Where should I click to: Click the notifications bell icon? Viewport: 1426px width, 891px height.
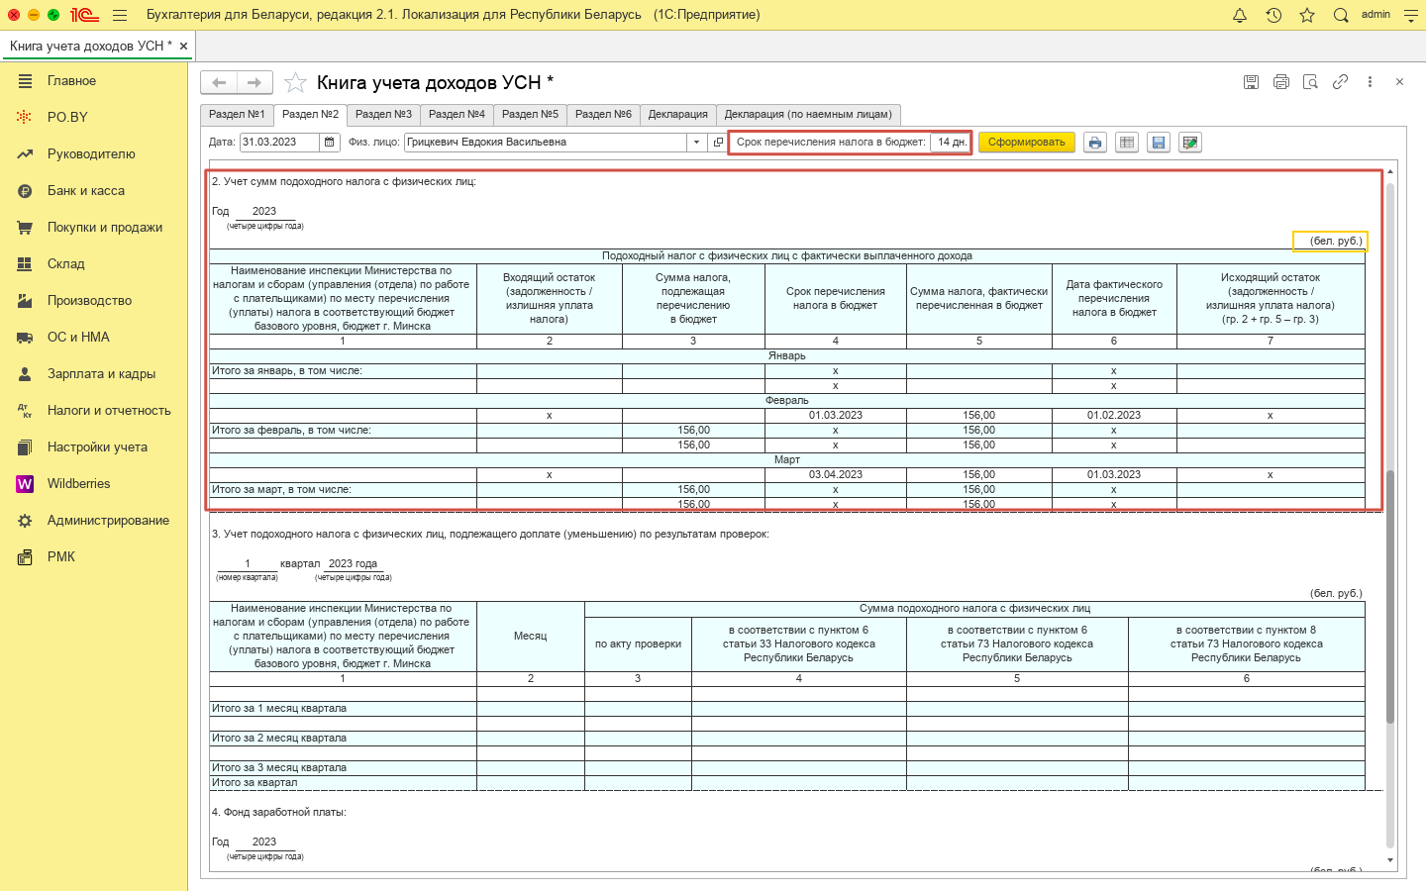(1239, 15)
